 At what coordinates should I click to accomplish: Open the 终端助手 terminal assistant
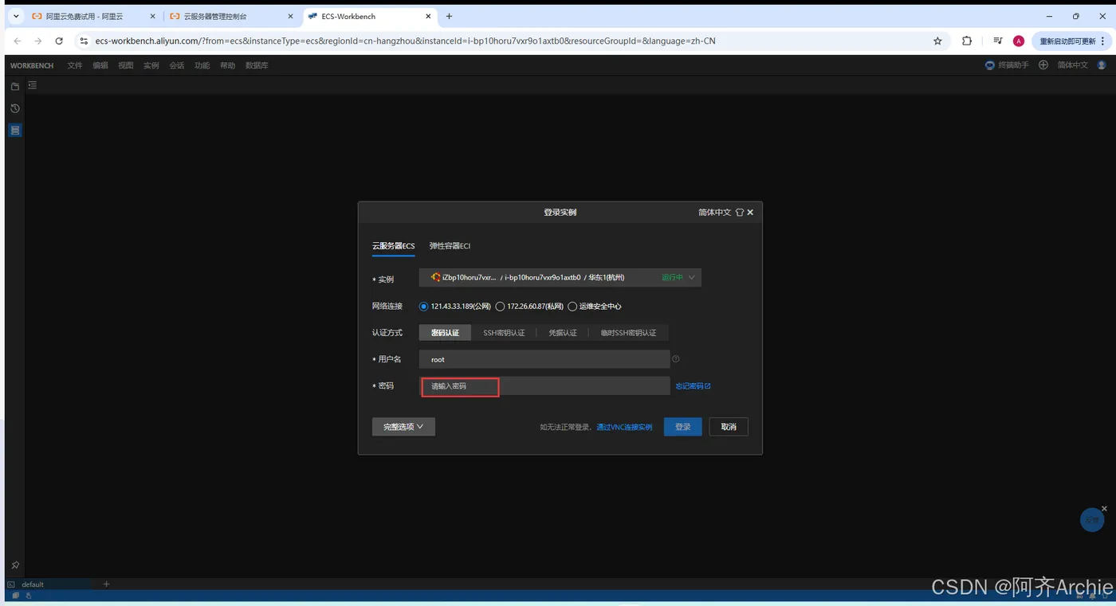click(x=1007, y=65)
